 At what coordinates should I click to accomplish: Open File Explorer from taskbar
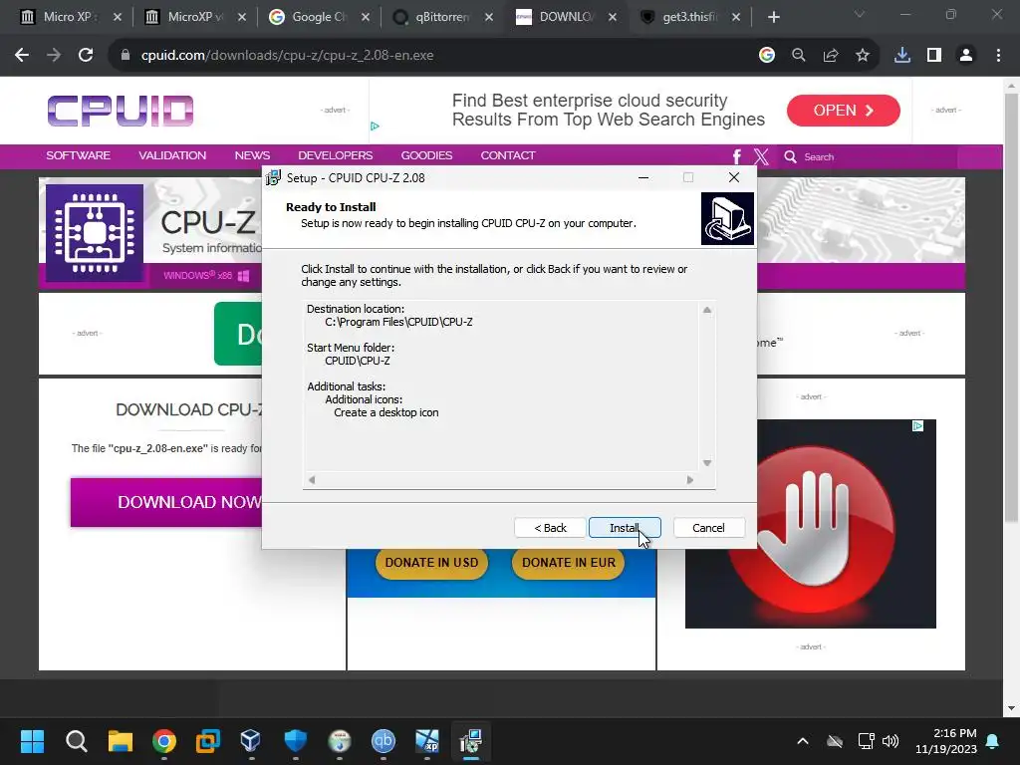(x=121, y=741)
